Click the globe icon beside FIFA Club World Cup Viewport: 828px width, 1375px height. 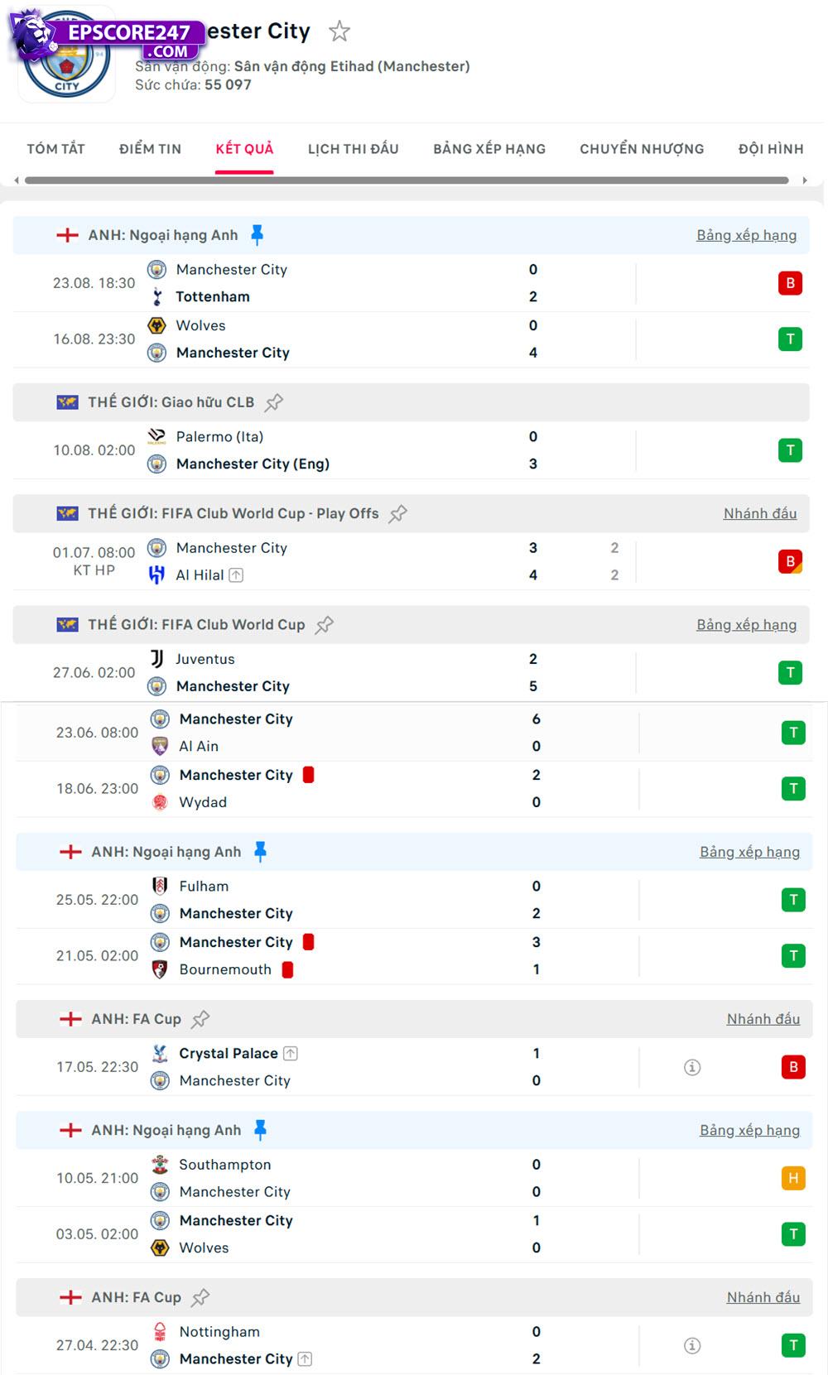[x=70, y=624]
